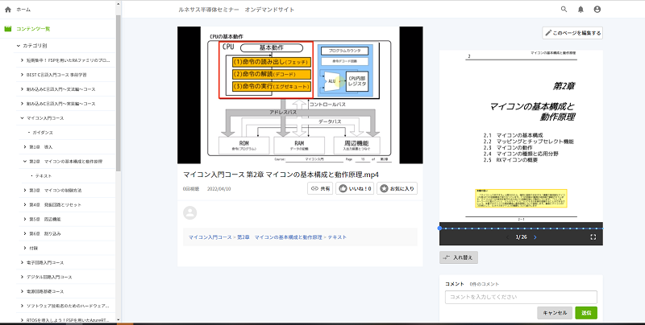
Task: Expand the 短期集中！FSPを用いたRAファミリ course
Action: point(22,60)
